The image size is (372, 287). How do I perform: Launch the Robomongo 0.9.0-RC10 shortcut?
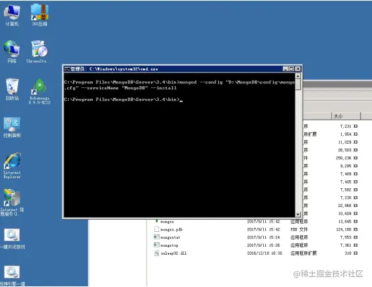coord(40,91)
